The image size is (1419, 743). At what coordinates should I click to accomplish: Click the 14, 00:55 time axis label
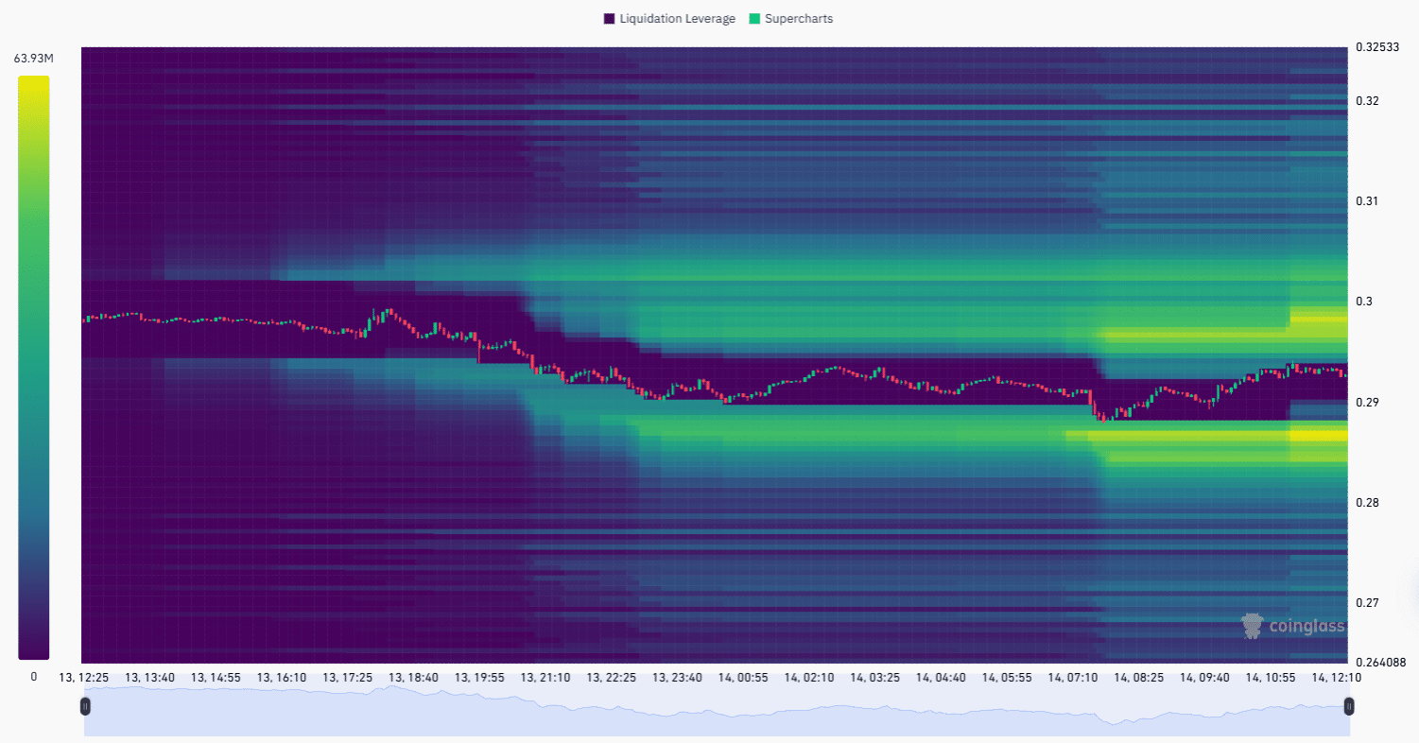click(x=743, y=678)
